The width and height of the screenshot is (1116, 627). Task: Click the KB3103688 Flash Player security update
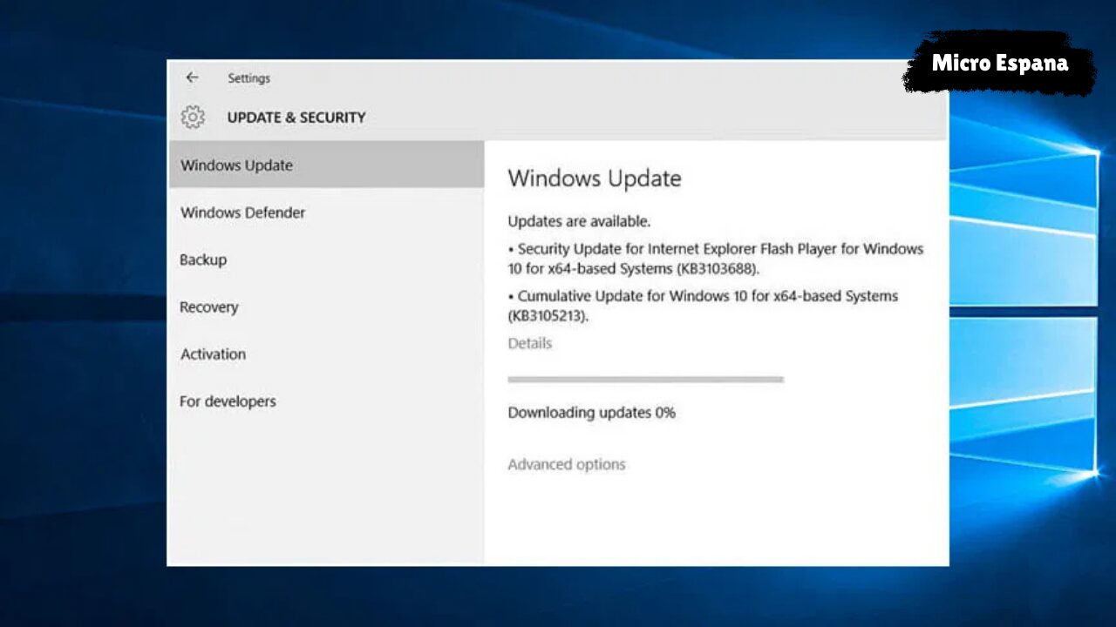pyautogui.click(x=715, y=259)
